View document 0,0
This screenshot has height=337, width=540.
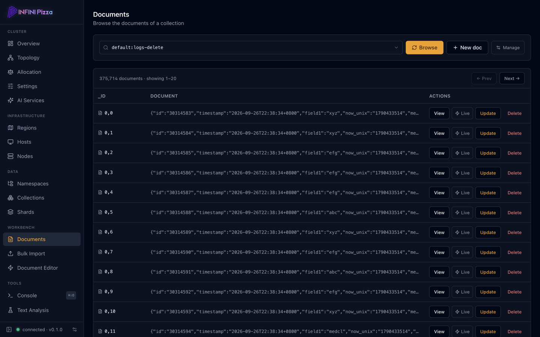pos(439,113)
